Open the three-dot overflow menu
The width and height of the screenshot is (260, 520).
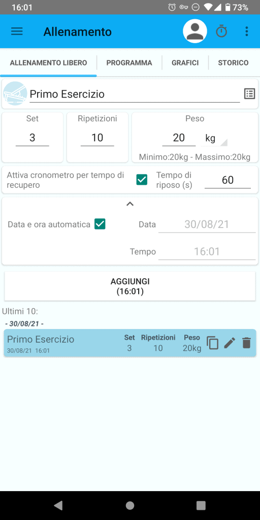point(246,31)
